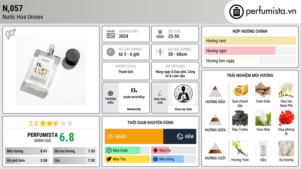Click the Chưa xác định label
The image size is (301, 169).
point(183,109)
